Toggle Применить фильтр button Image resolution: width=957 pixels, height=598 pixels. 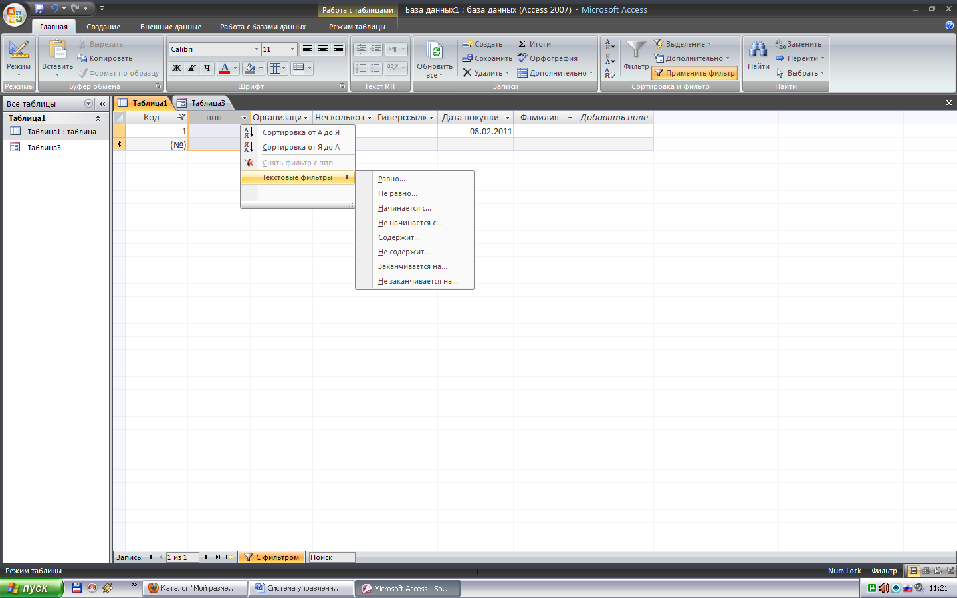click(x=694, y=73)
